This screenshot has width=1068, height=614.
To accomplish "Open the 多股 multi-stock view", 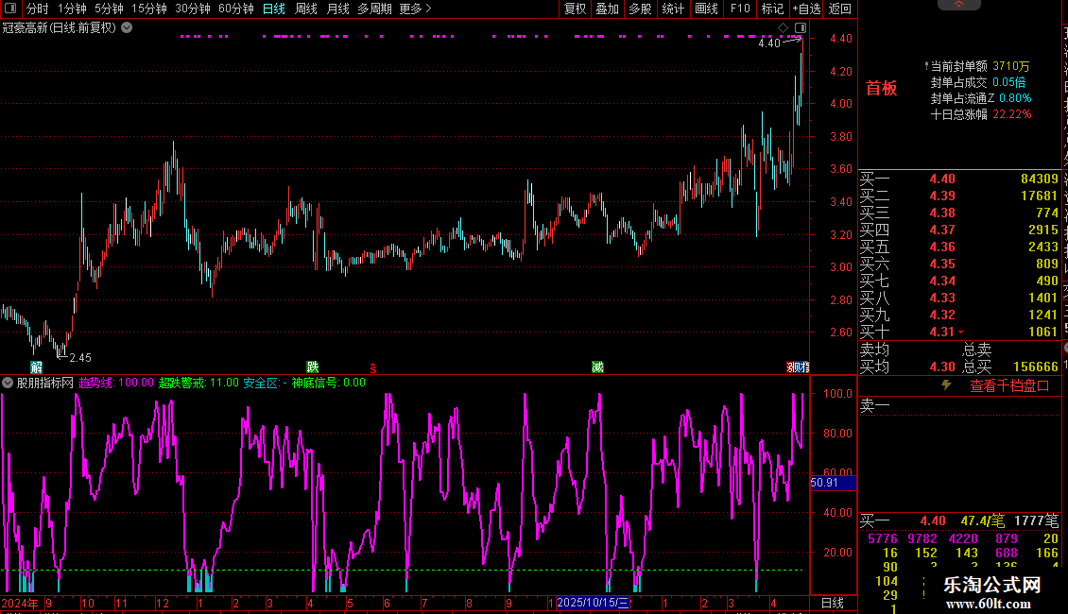I will pyautogui.click(x=640, y=9).
